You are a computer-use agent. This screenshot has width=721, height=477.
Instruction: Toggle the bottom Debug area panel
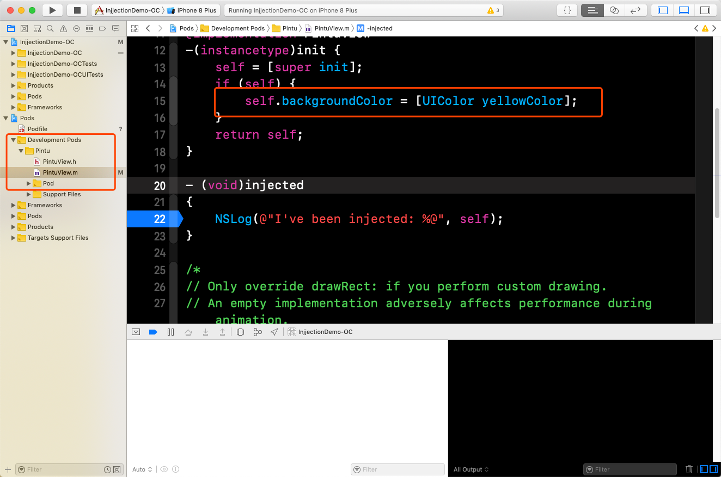[684, 10]
